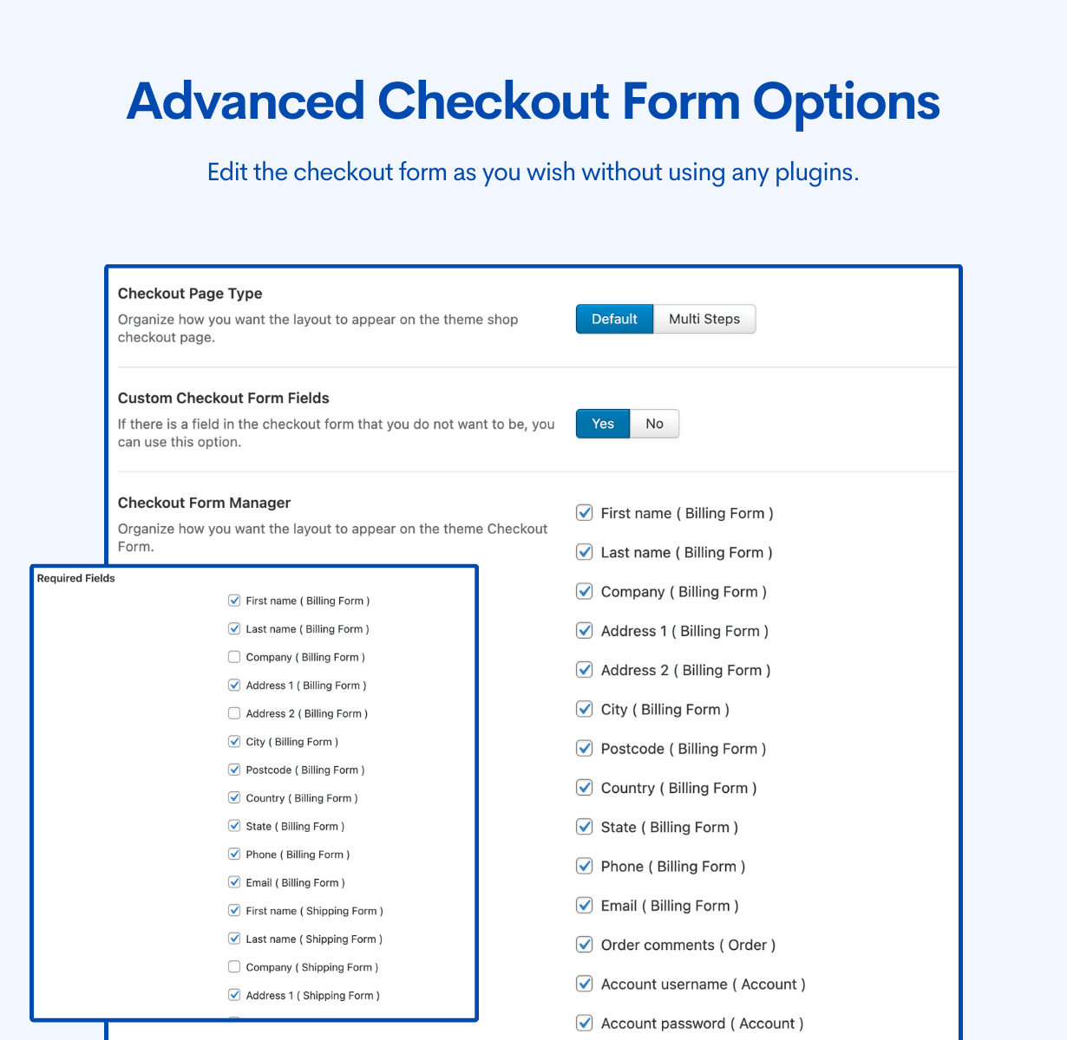Make Address 2 (Billing Form) required
The height and width of the screenshot is (1040, 1067).
click(234, 713)
